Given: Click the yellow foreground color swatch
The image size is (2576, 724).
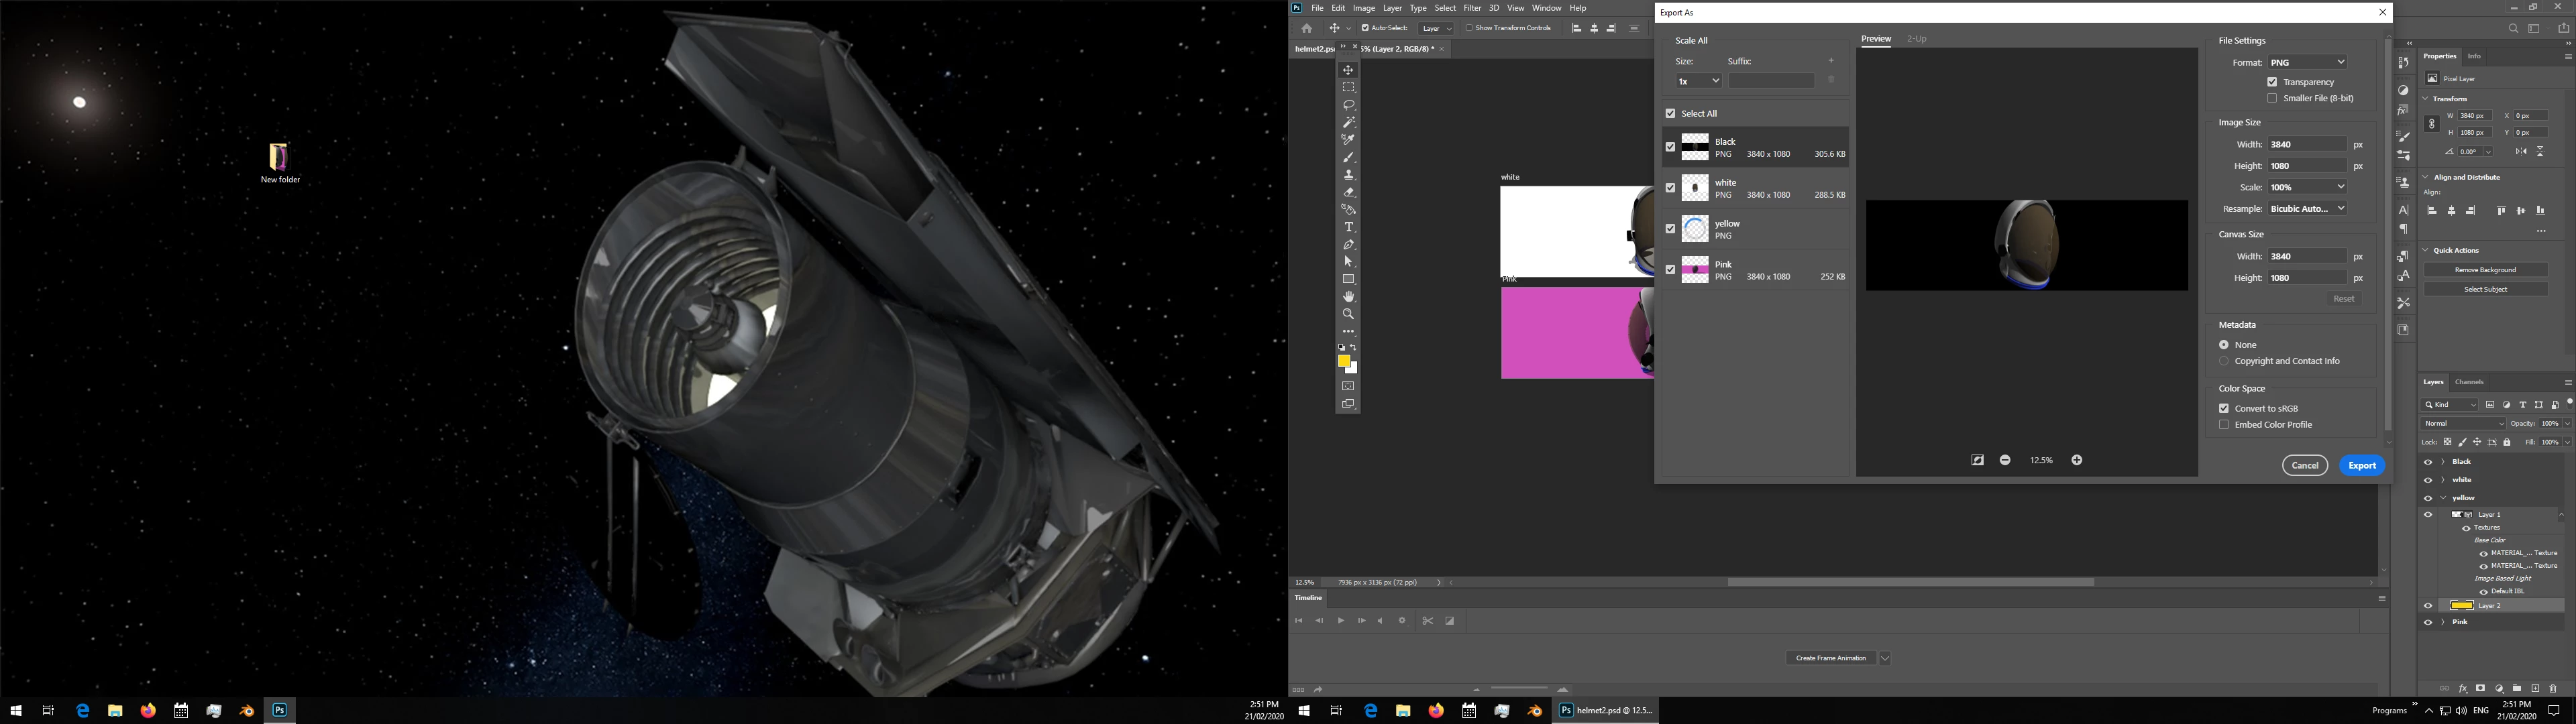Looking at the screenshot, I should click(x=1344, y=361).
